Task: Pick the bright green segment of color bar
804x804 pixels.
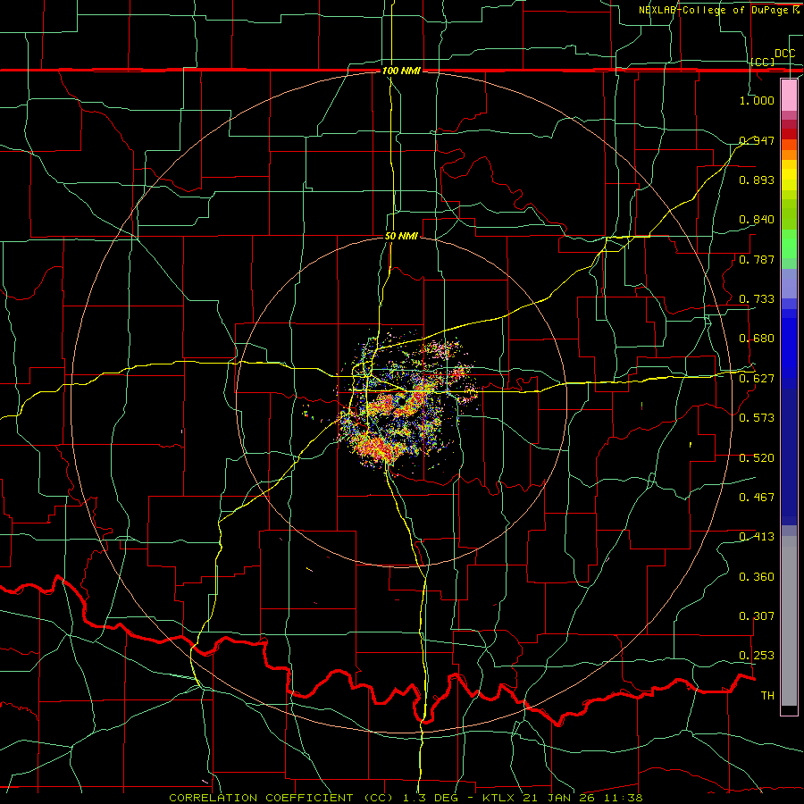Action: coord(789,244)
